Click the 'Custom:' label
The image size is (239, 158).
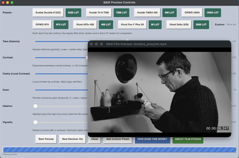pos(220,24)
